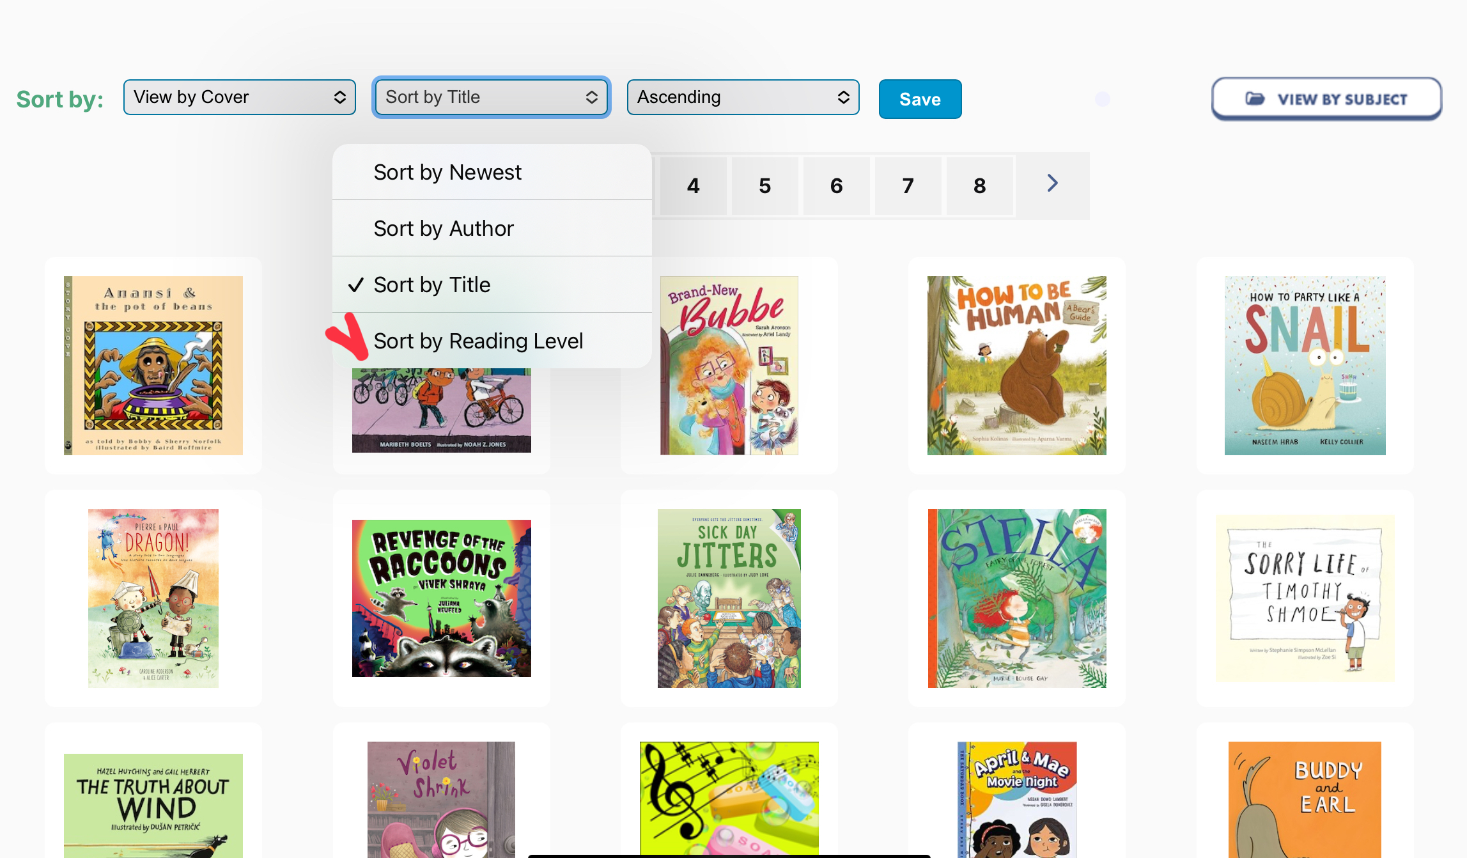Viewport: 1467px width, 858px height.
Task: Open Pierre & Paul Dragon book cover
Action: click(153, 598)
